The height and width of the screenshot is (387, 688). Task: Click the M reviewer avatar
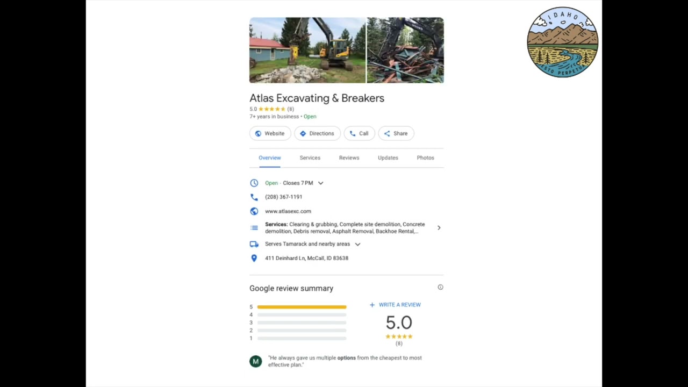[256, 361]
